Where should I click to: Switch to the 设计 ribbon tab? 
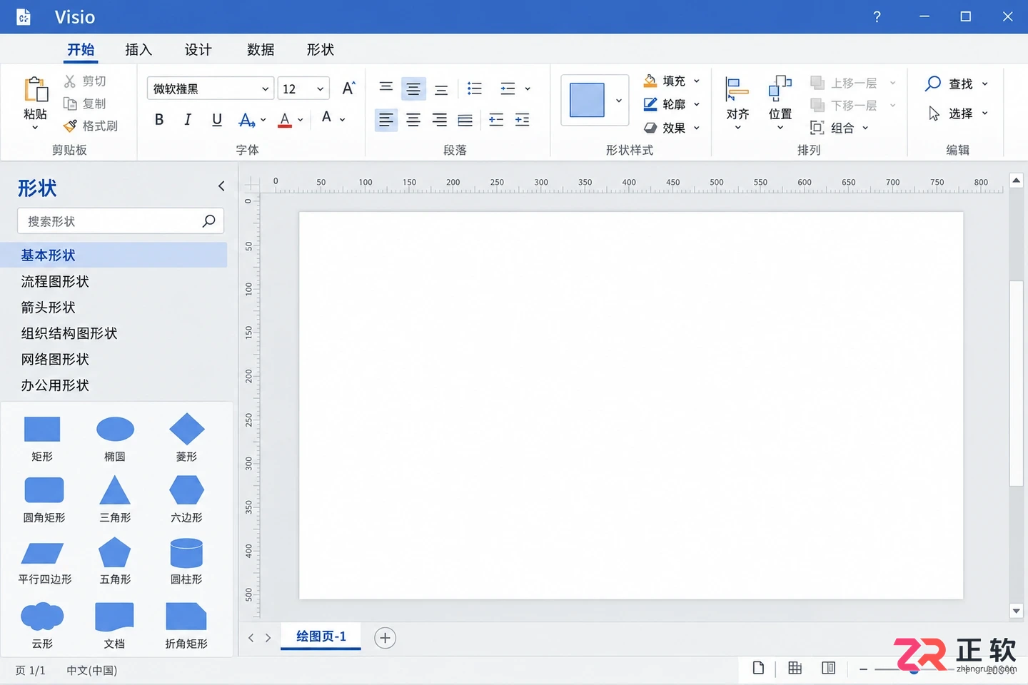[198, 49]
